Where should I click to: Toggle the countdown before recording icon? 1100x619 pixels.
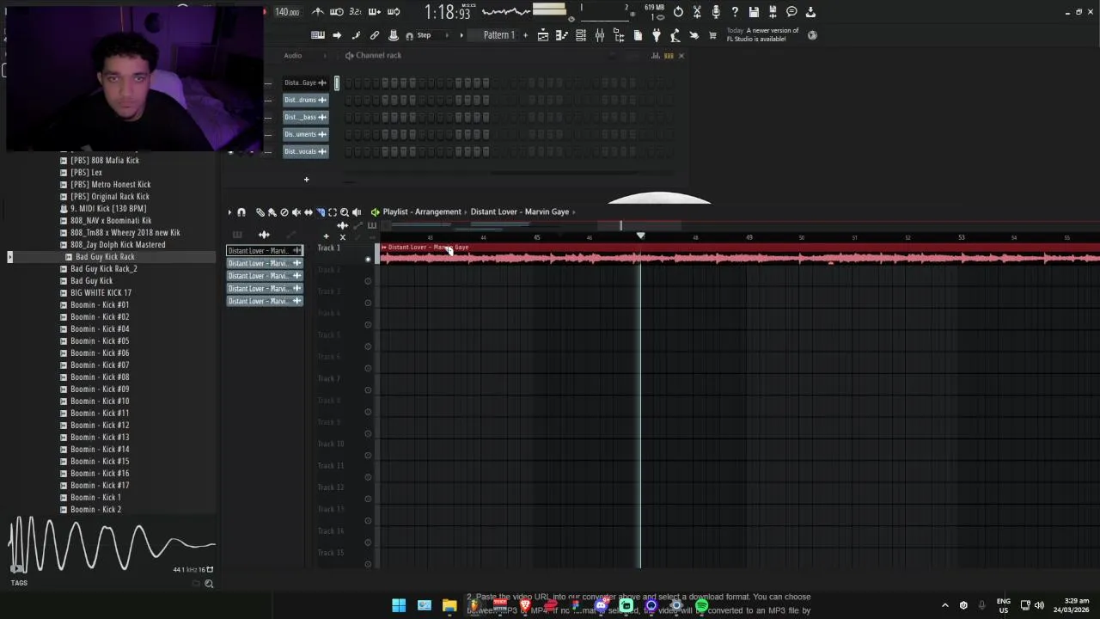356,12
